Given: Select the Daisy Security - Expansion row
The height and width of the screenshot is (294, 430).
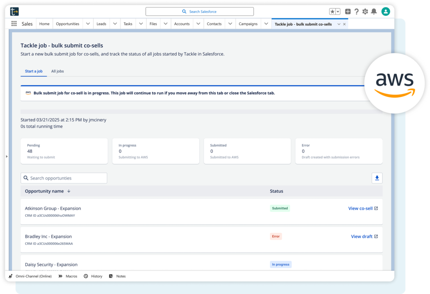Looking at the screenshot, I should coord(202,263).
